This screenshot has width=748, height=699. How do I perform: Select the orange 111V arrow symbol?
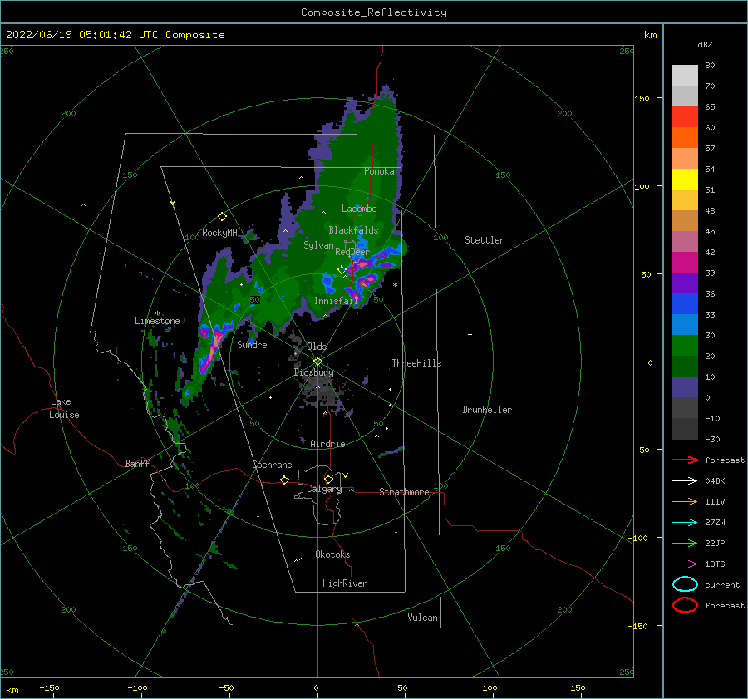pyautogui.click(x=685, y=501)
